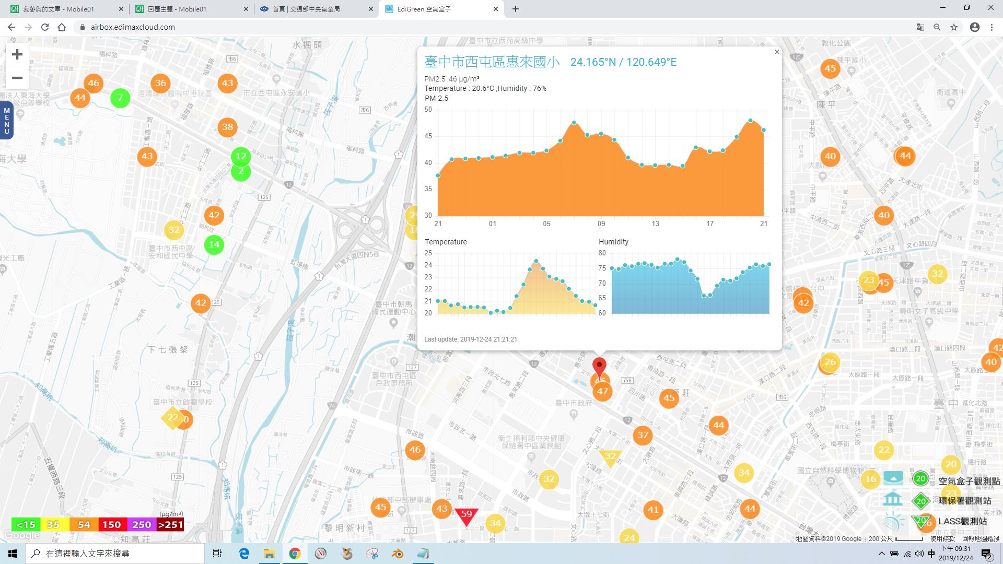Reload the airbox page

click(x=45, y=27)
